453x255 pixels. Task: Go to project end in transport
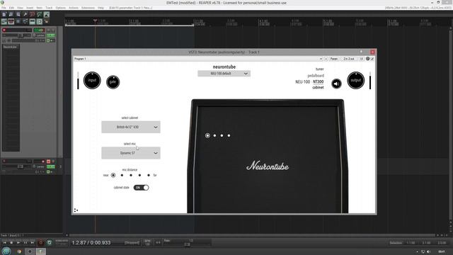[x=33, y=242]
